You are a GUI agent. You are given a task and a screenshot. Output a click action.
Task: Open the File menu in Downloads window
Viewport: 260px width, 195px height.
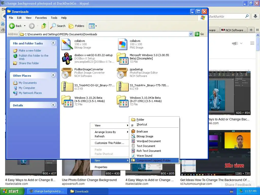(11, 18)
